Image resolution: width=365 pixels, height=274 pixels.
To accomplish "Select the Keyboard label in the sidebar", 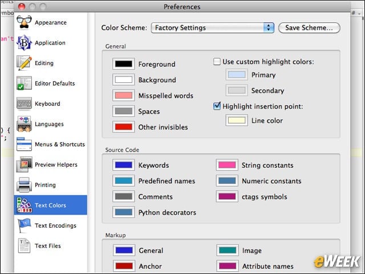I will pyautogui.click(x=47, y=103).
